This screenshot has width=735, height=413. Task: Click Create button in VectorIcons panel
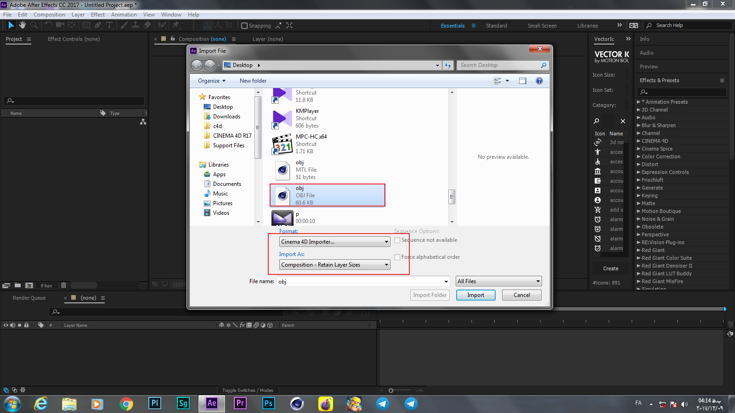[x=611, y=268]
